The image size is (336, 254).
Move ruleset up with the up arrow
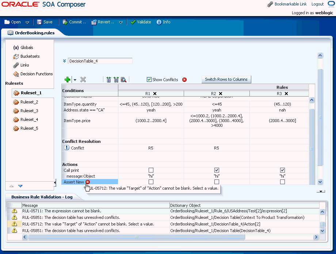[x=12, y=186]
